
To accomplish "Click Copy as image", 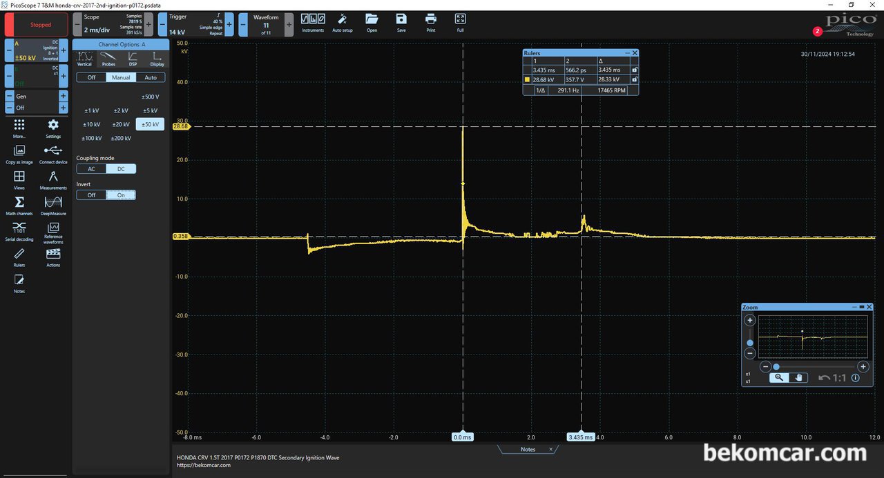I will [19, 154].
